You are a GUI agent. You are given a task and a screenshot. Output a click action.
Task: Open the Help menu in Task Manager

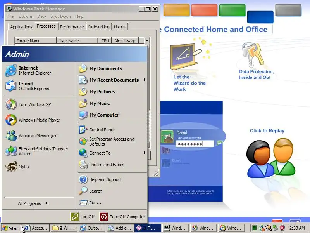tap(79, 16)
